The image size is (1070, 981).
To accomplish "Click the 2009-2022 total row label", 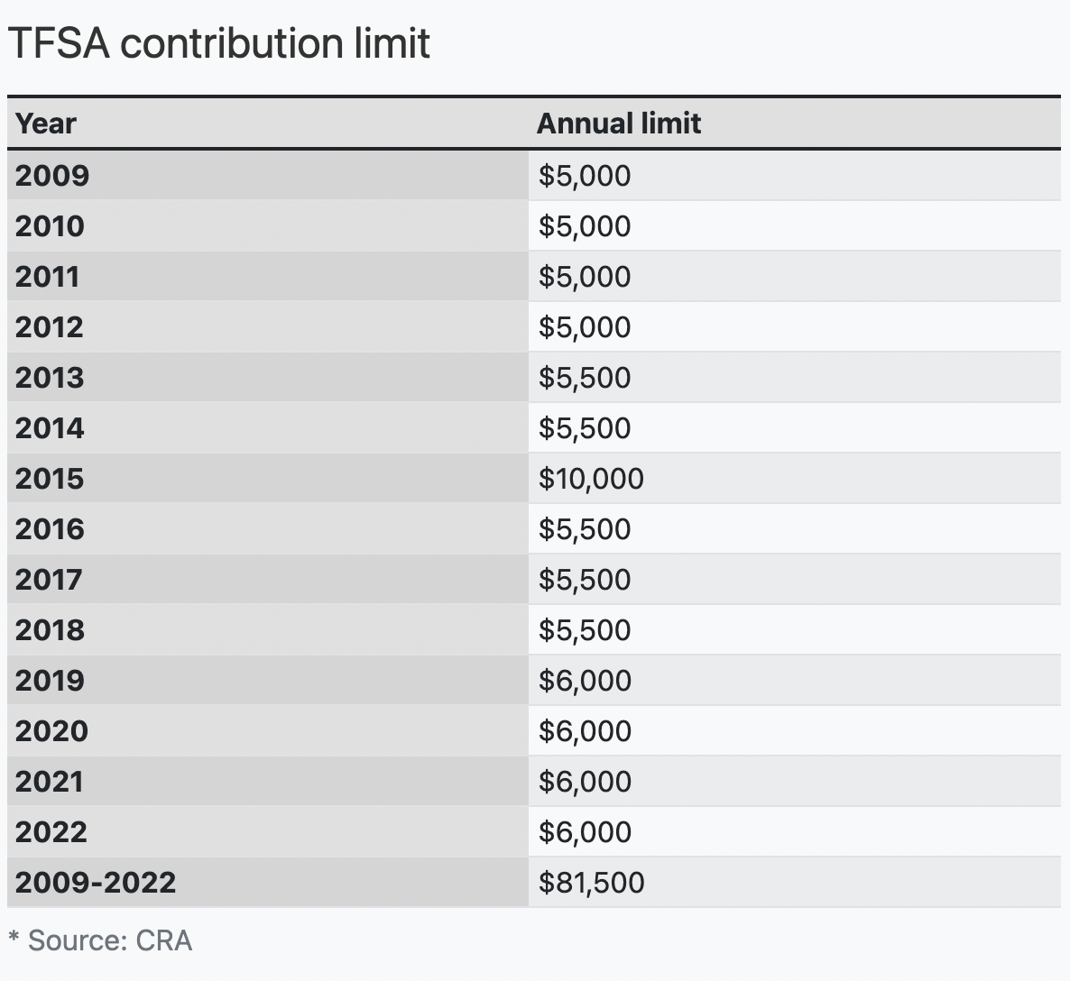I will (96, 882).
